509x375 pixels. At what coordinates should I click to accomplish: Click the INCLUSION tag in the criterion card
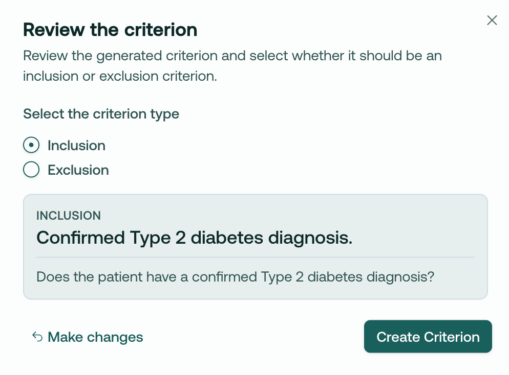pos(69,216)
